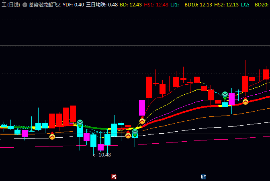
Task: Click the BD10: 12.13 readout
Action: pos(198,5)
